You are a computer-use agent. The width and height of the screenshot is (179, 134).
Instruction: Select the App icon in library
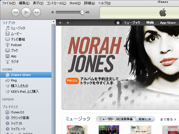point(8,56)
